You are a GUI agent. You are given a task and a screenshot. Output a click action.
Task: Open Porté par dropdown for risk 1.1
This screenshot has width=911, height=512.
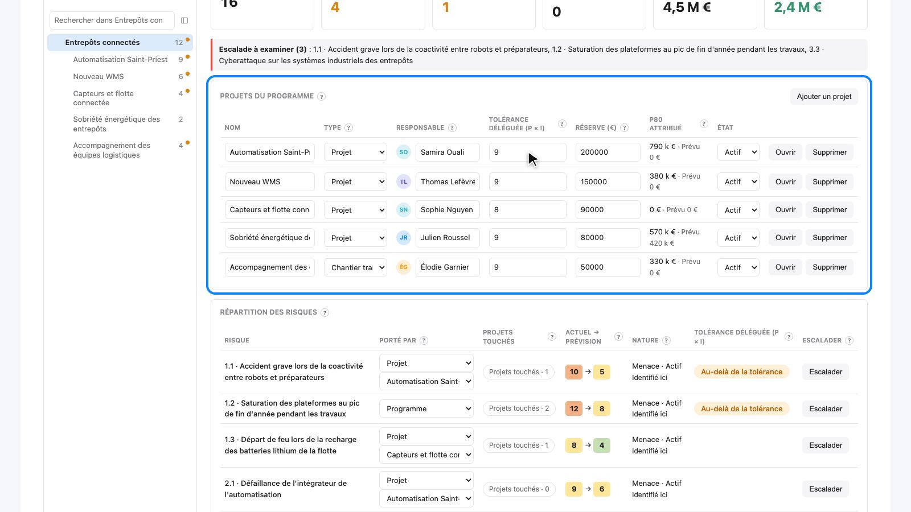426,364
